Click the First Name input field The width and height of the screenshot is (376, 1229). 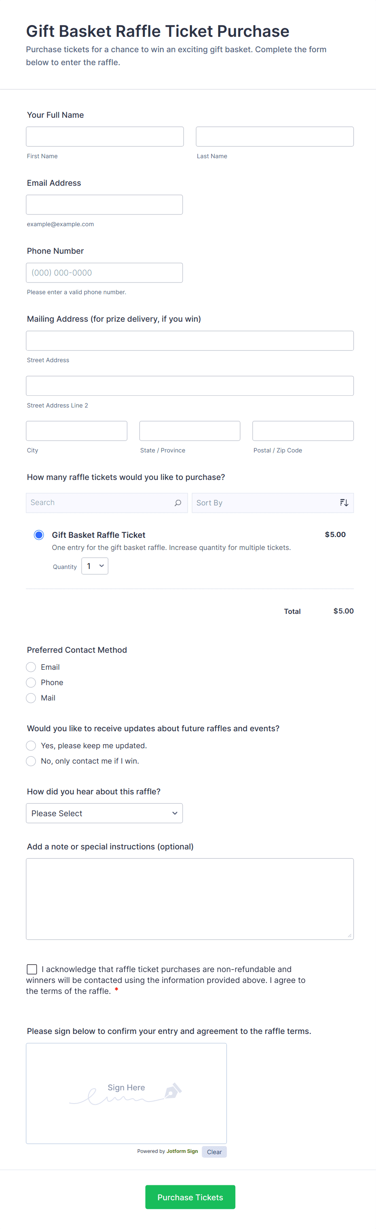(x=105, y=136)
